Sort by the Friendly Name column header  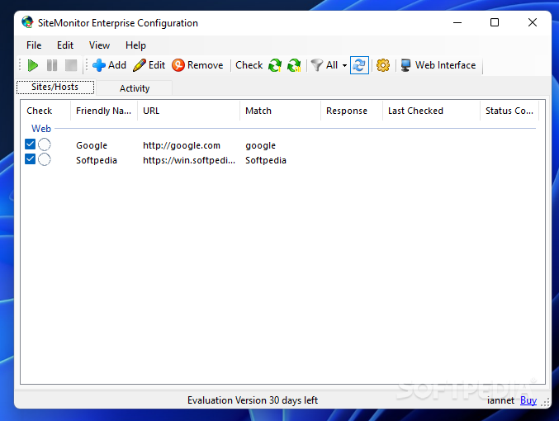(104, 111)
